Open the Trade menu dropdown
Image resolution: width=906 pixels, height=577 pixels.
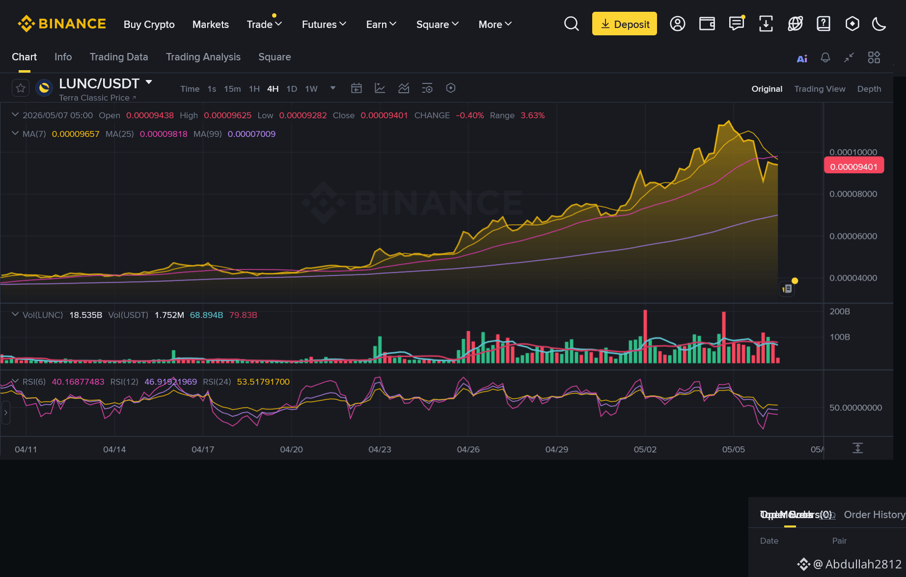[264, 24]
